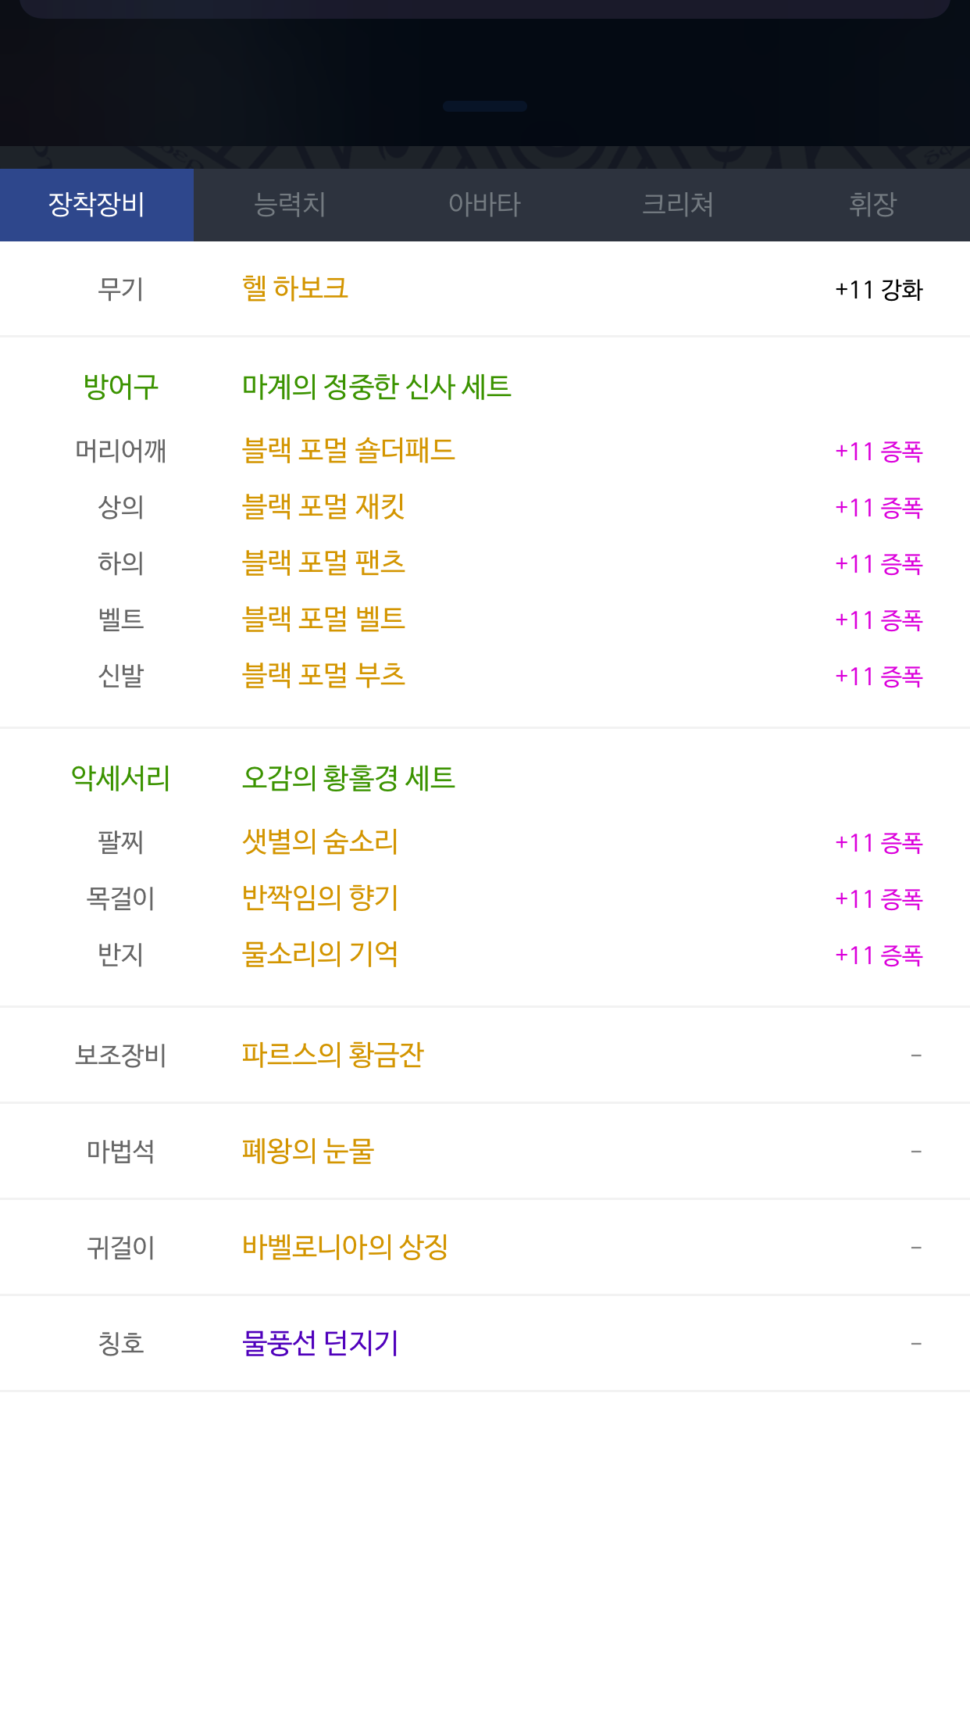Select the 아바타 tab
This screenshot has height=1725, width=970.
pos(484,205)
